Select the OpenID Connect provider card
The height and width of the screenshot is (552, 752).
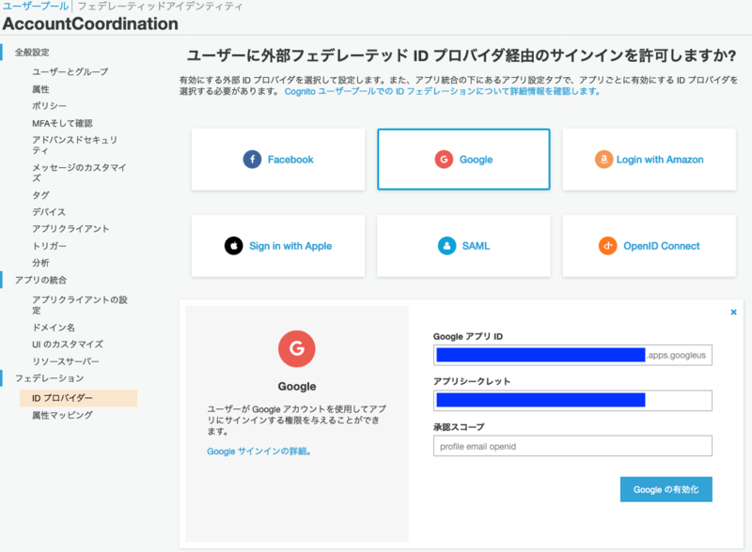point(649,246)
